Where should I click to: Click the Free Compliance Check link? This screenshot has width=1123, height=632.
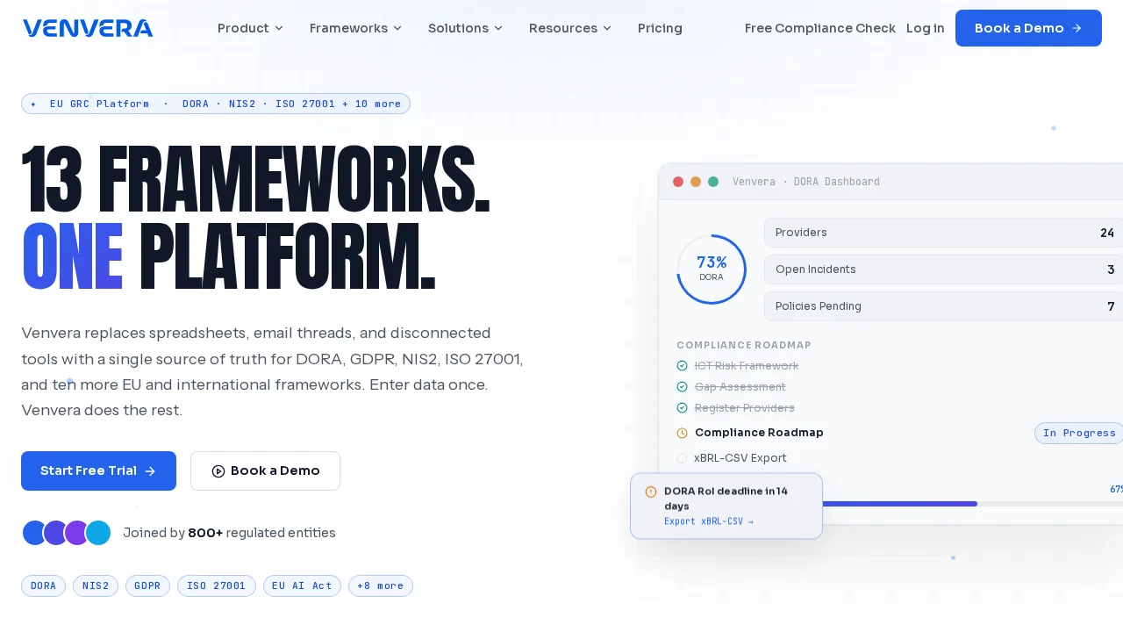(x=820, y=28)
